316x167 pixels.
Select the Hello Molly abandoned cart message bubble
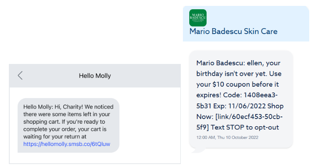point(68,125)
